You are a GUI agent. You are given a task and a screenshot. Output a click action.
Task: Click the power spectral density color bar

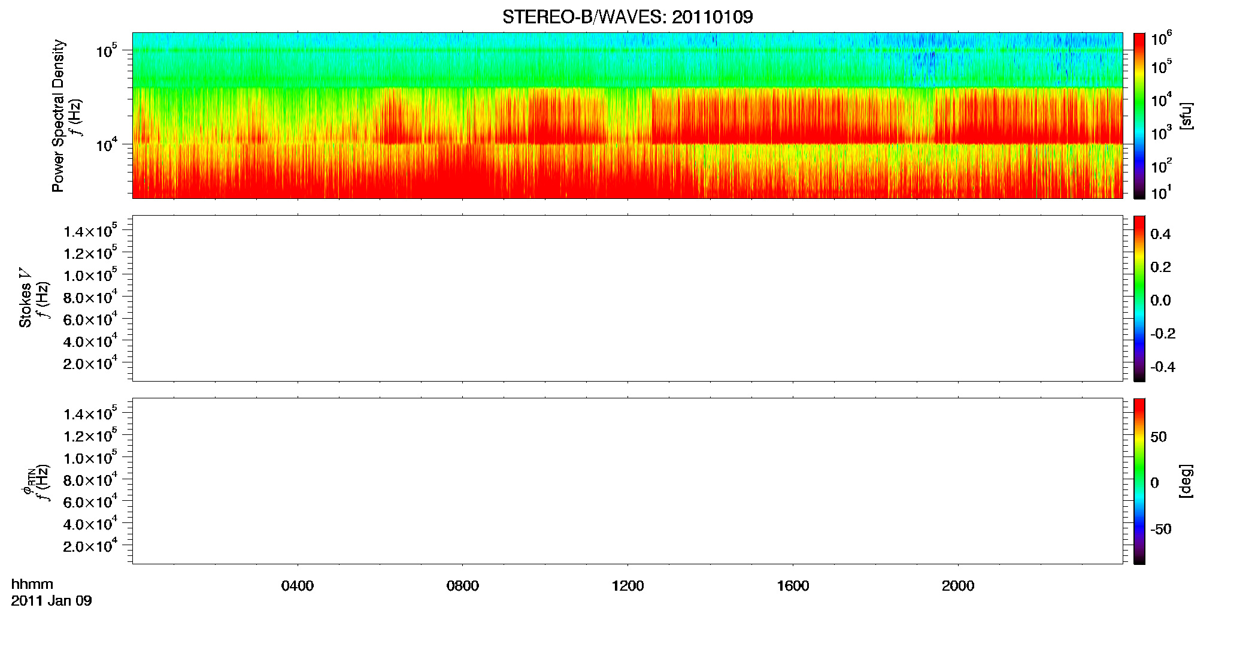point(1139,116)
